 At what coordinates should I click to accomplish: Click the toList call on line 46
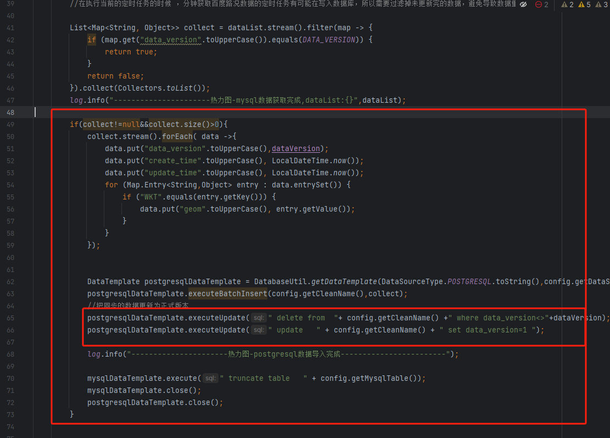coord(180,88)
